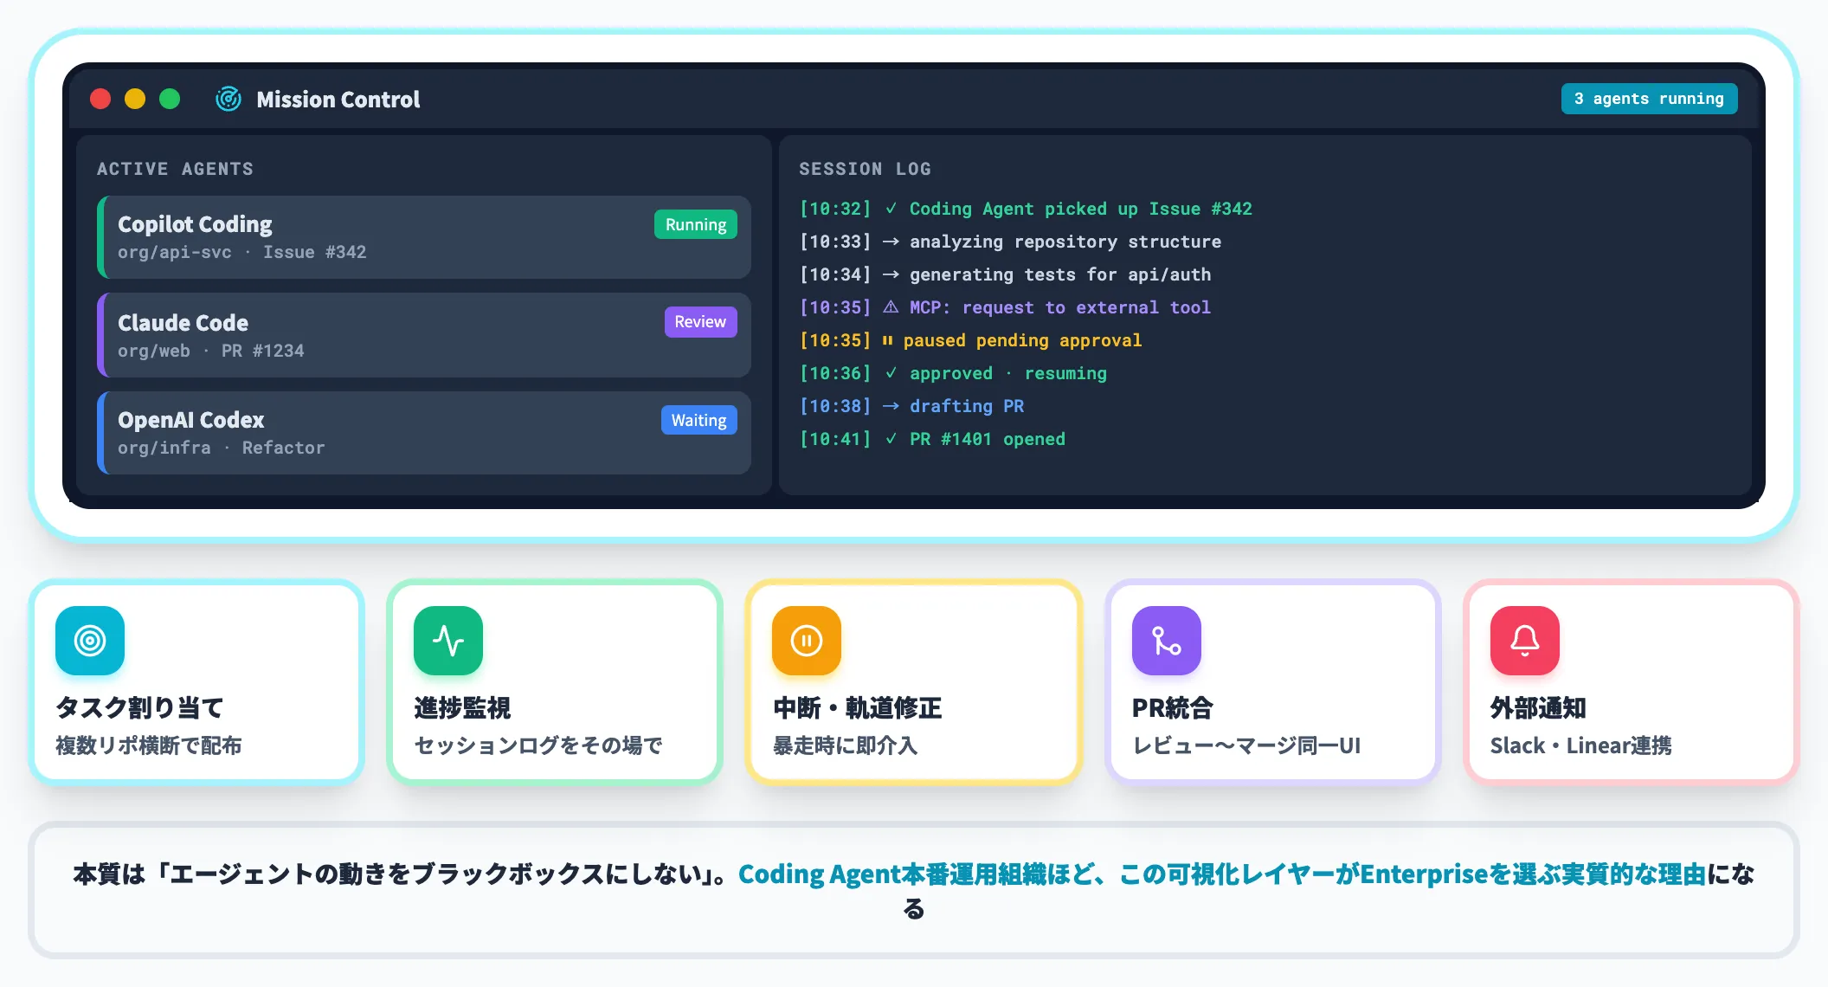The height and width of the screenshot is (987, 1828).
Task: Click the green maximize window dot
Action: pyautogui.click(x=170, y=100)
